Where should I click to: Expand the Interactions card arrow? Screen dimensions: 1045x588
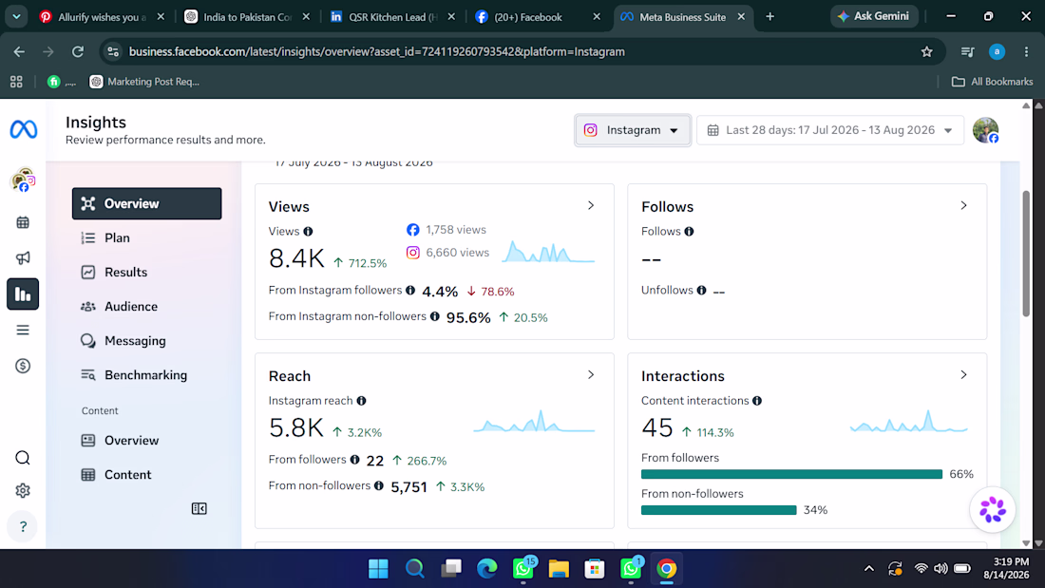pyautogui.click(x=963, y=374)
